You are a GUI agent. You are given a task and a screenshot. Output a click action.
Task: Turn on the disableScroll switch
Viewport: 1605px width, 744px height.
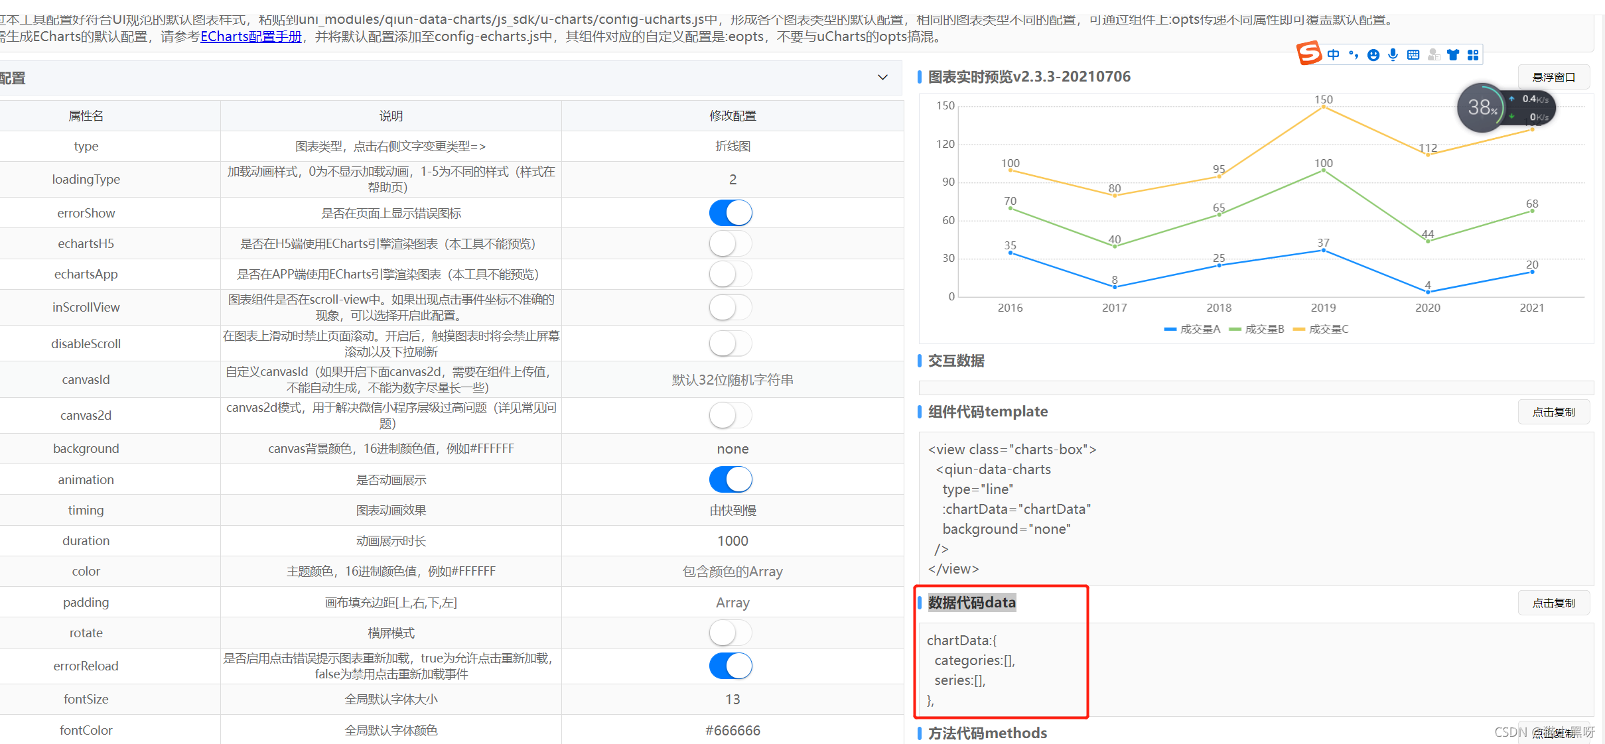(731, 343)
